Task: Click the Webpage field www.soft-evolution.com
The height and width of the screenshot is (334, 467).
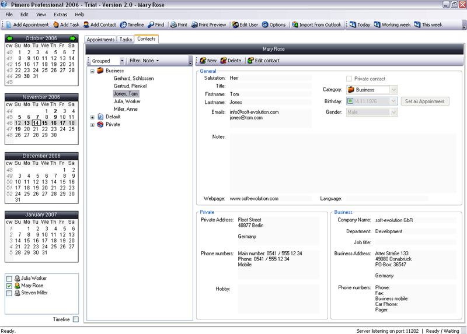Action: pos(270,199)
